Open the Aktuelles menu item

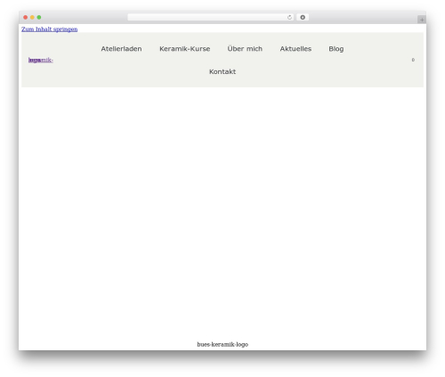pos(295,49)
